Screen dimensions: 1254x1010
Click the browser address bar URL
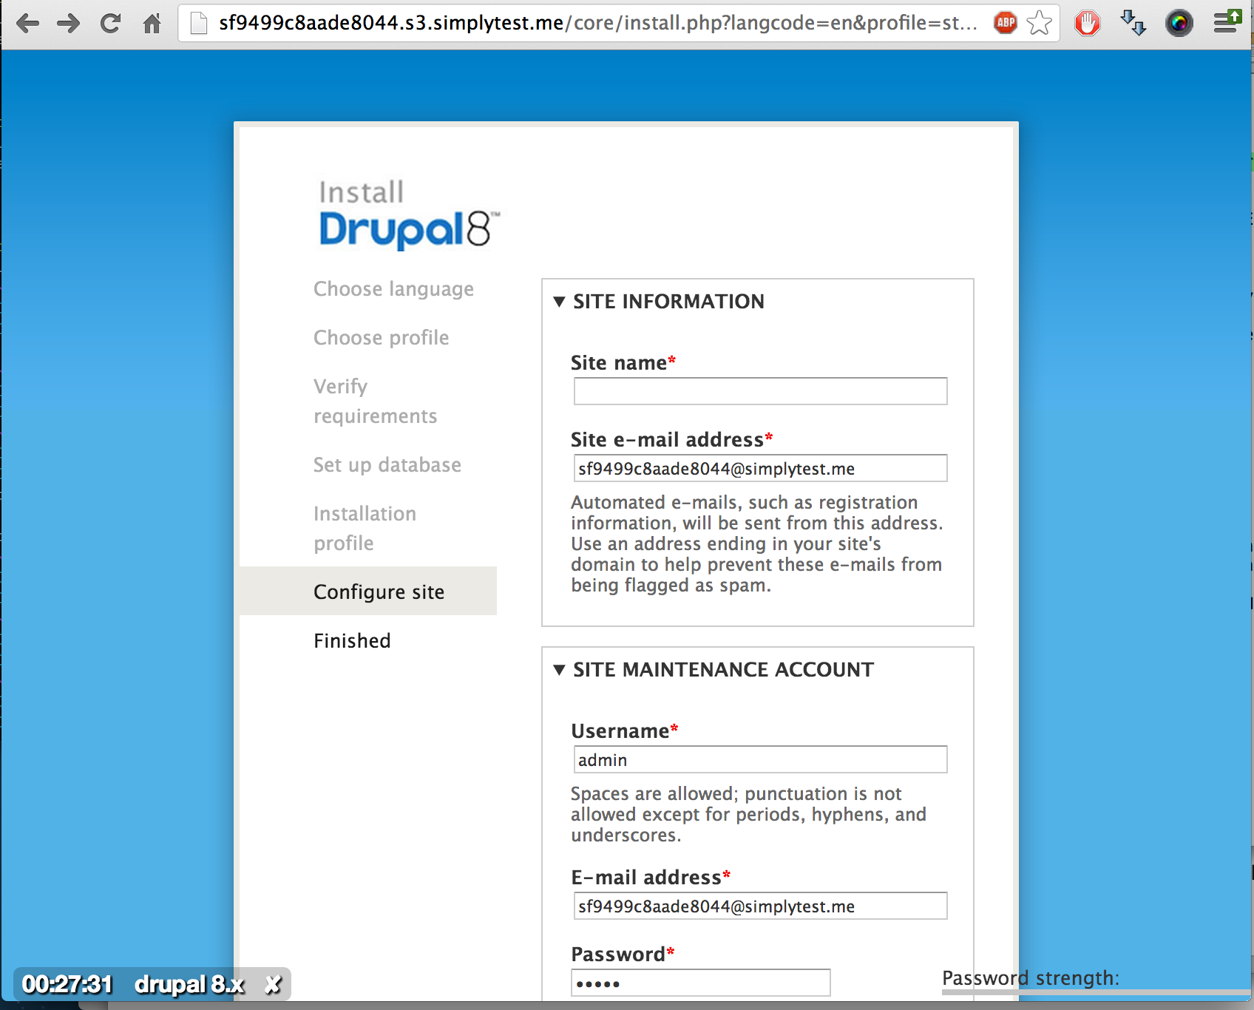click(597, 23)
